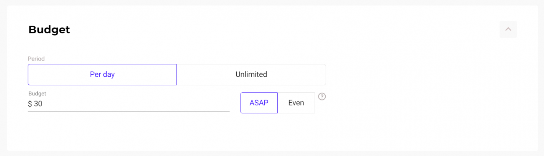Set spending delivery to ASAP

click(x=259, y=103)
